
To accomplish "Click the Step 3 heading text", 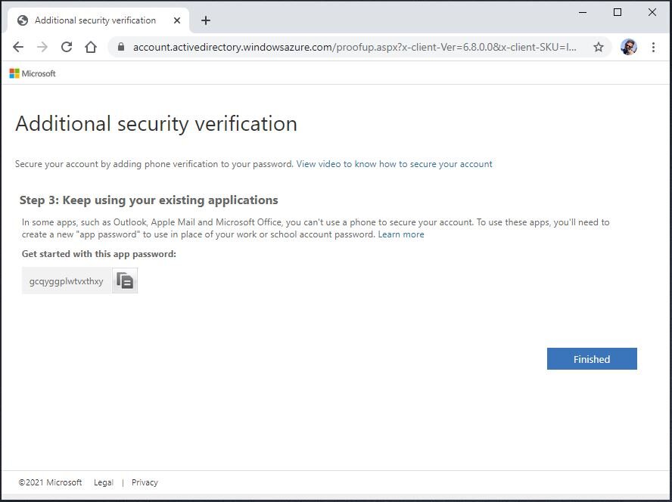I will coord(149,200).
